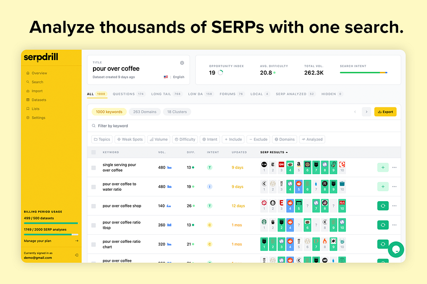Open Manage your plan link

click(51, 241)
